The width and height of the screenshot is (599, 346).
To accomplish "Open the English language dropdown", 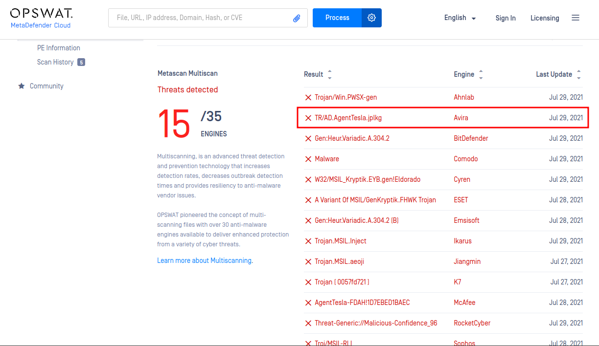I will (460, 18).
